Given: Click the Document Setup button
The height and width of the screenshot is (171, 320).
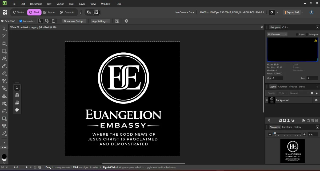Looking at the screenshot, I should tap(74, 21).
